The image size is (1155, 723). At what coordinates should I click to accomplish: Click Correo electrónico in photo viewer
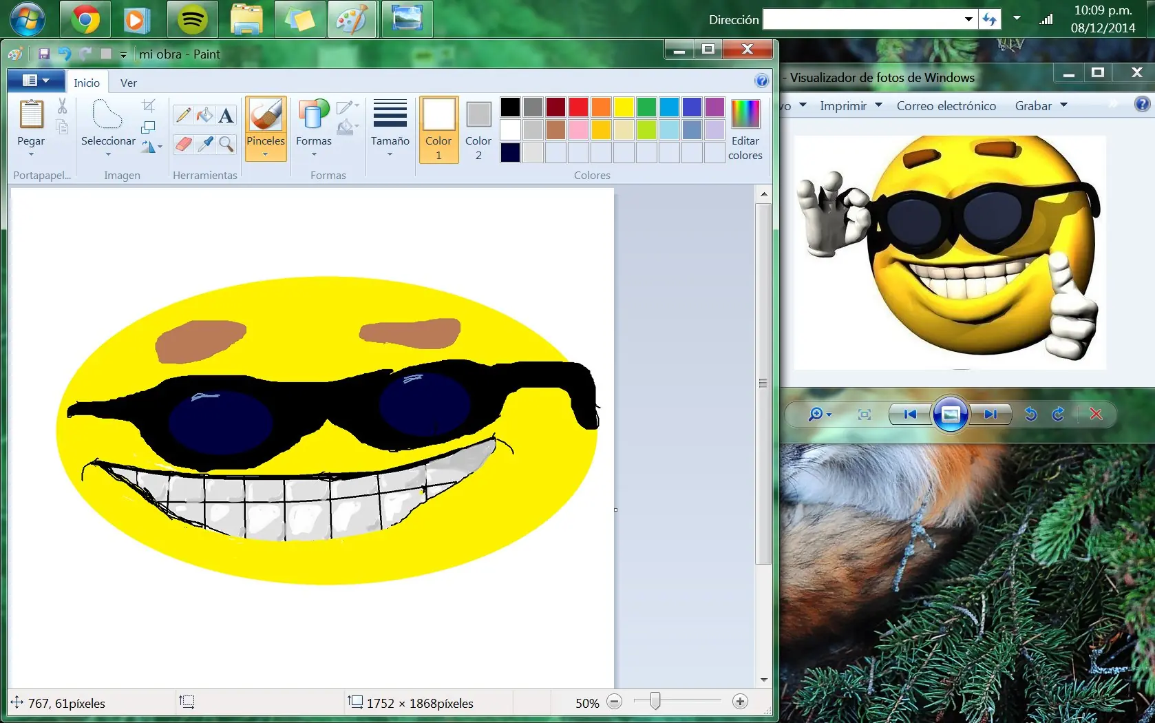pyautogui.click(x=946, y=105)
